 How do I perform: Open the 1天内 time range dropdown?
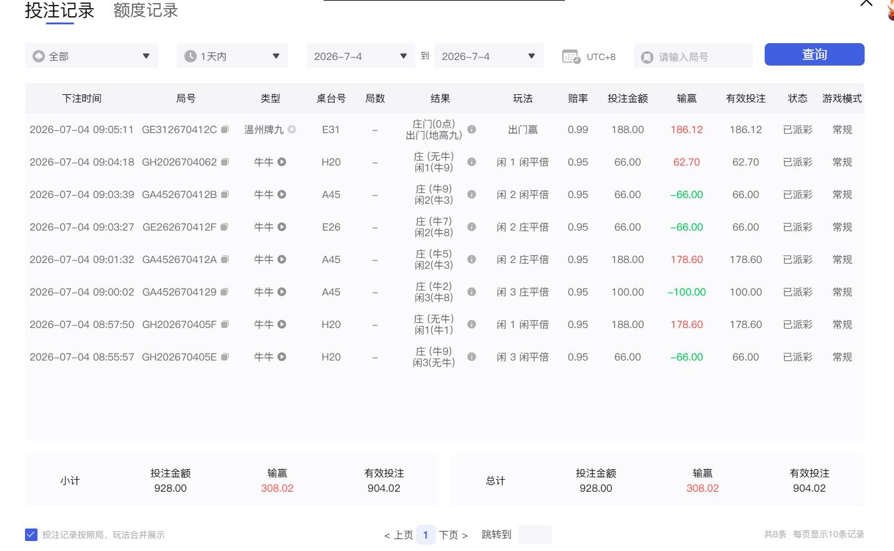pos(232,56)
